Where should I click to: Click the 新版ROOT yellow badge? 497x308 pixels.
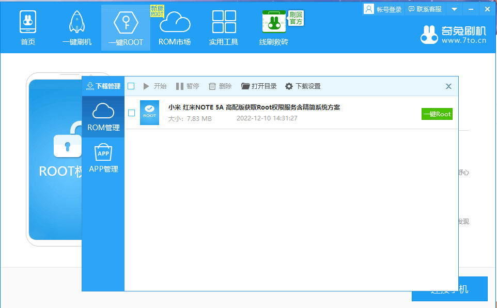click(157, 11)
